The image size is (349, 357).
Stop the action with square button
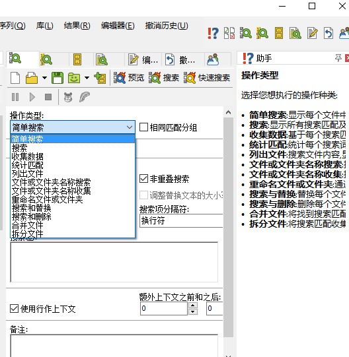point(48,97)
